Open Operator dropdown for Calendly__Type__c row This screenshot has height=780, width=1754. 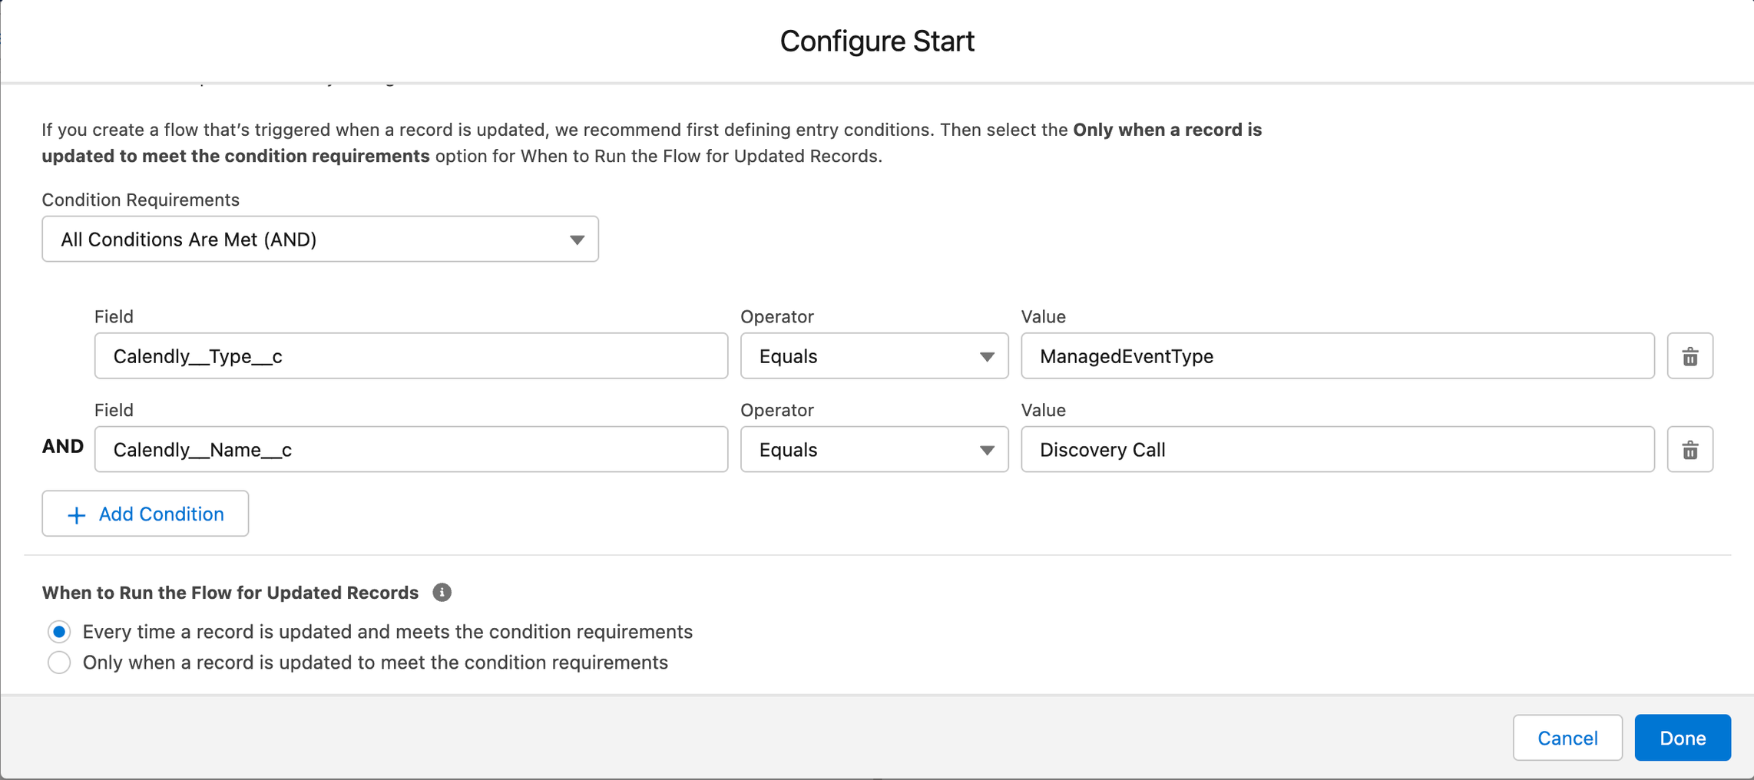pos(873,356)
